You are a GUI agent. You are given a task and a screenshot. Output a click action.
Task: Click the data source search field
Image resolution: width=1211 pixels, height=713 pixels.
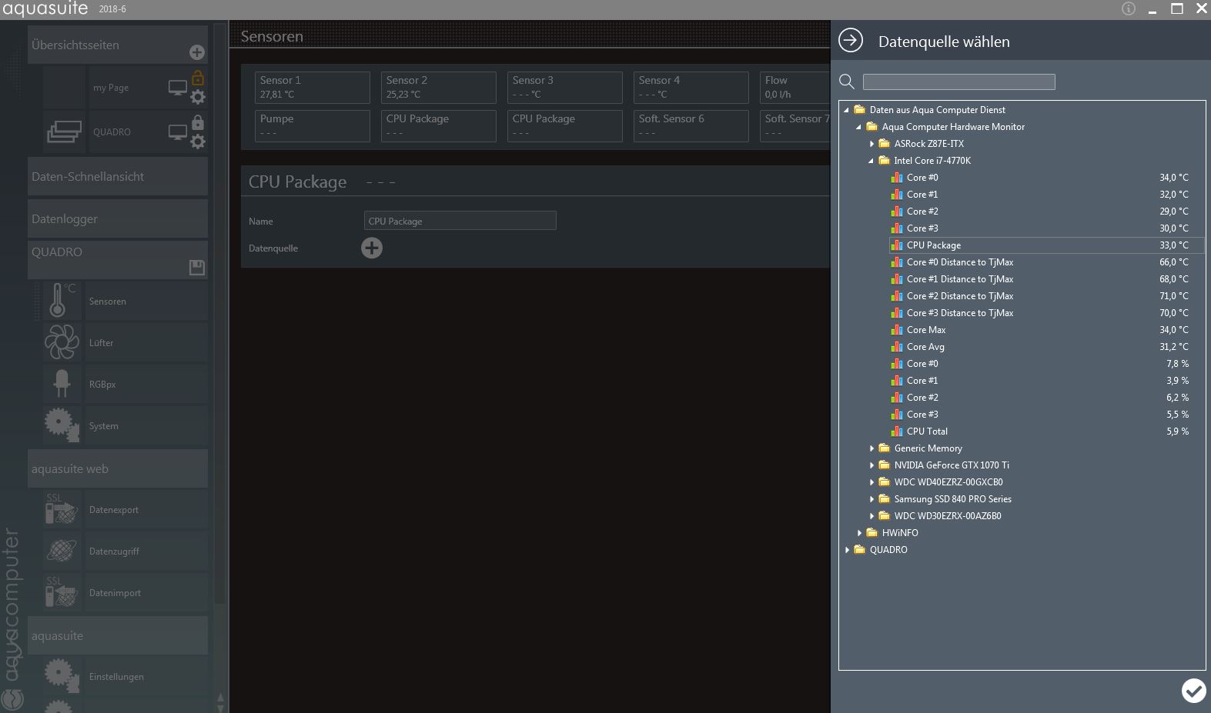958,82
